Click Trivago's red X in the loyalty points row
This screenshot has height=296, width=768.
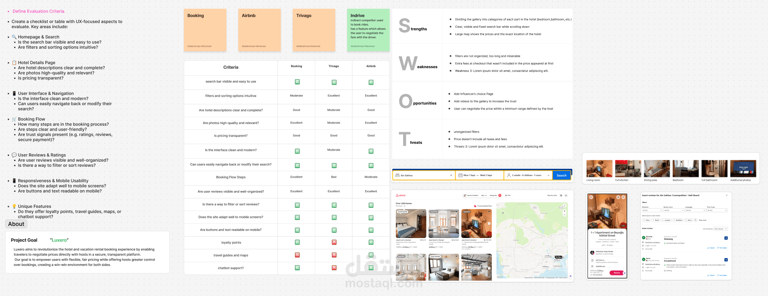click(x=334, y=242)
